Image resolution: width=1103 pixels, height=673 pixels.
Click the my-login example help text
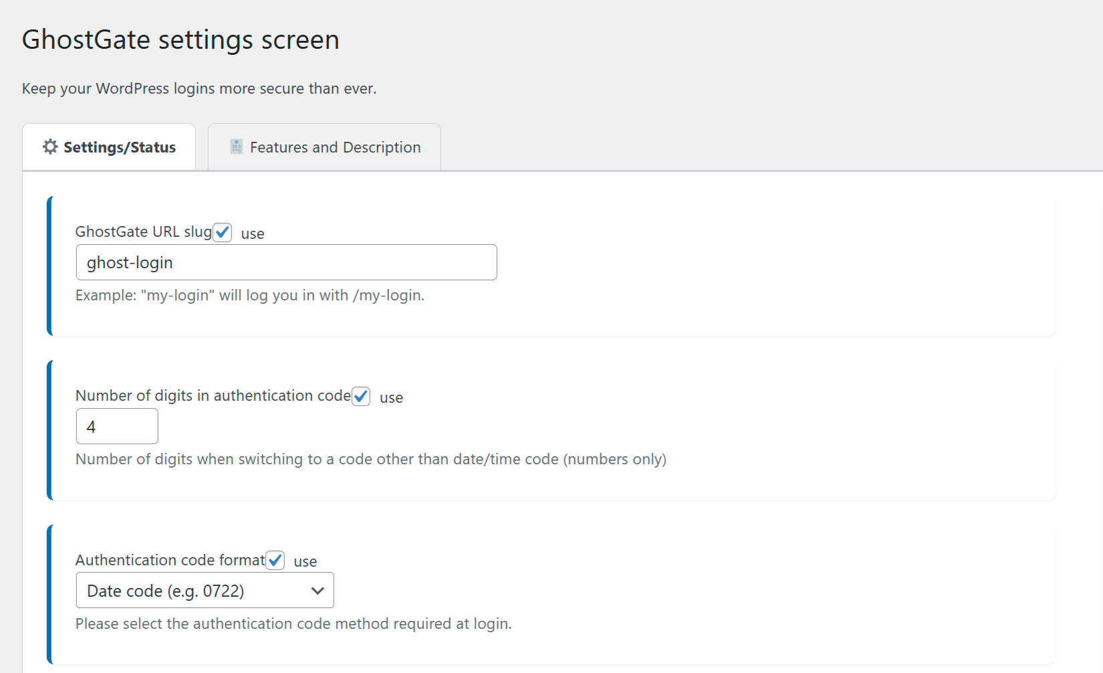point(249,295)
